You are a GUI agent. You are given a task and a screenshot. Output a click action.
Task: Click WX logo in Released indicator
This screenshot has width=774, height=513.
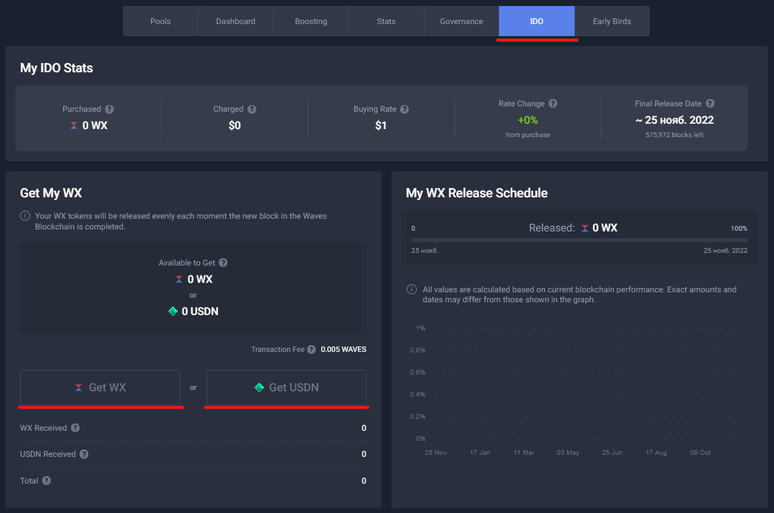[585, 228]
